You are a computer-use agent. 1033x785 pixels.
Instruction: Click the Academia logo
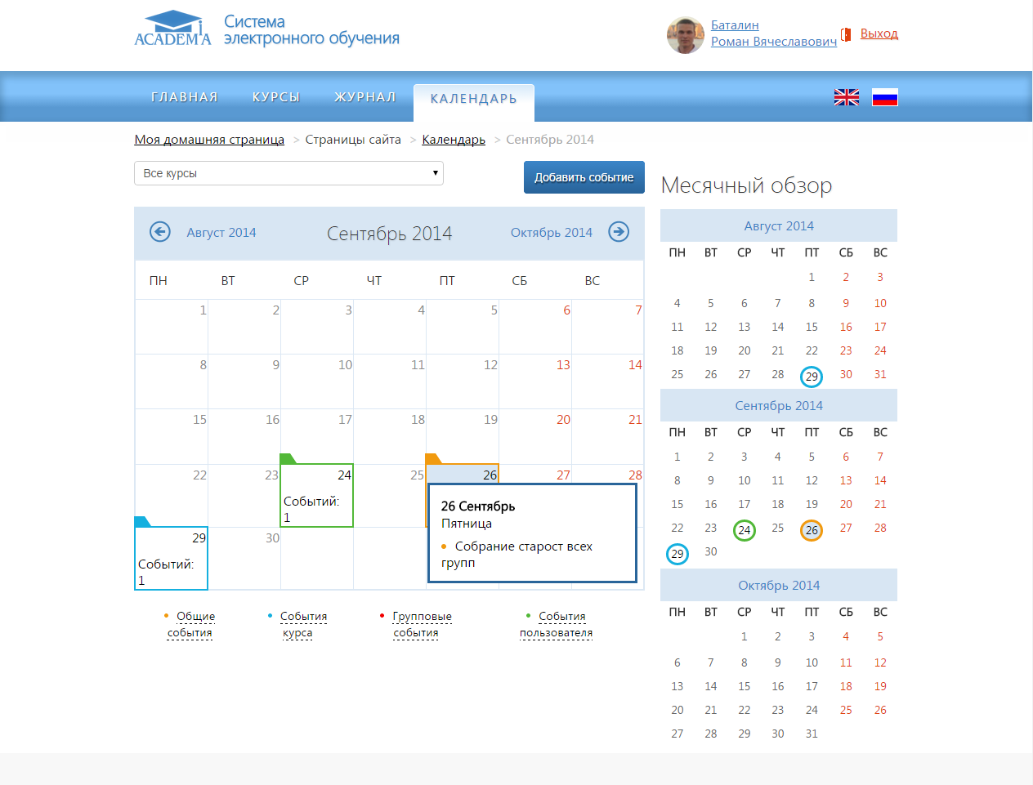point(173,29)
